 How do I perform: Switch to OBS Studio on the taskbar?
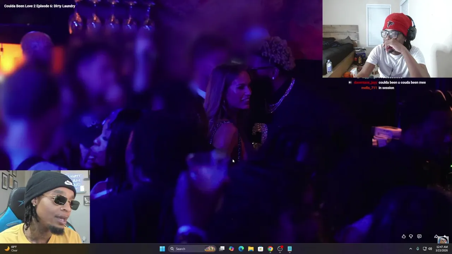pyautogui.click(x=280, y=249)
